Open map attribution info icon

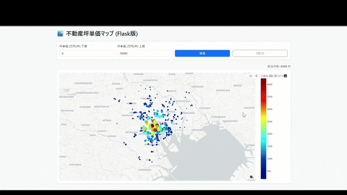[252, 177]
